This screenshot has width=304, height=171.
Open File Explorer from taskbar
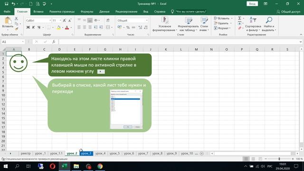76,166
